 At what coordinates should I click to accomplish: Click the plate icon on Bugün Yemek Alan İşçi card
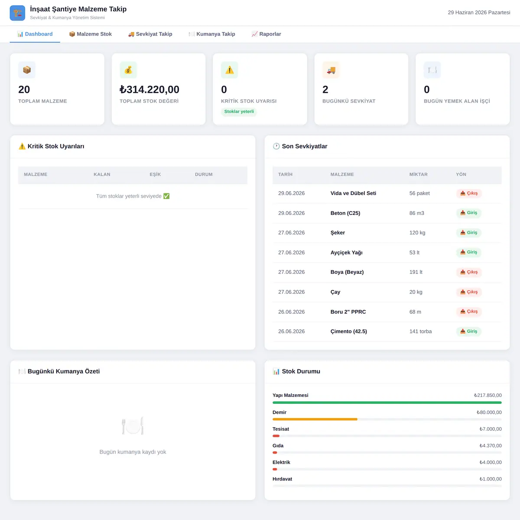click(x=432, y=70)
